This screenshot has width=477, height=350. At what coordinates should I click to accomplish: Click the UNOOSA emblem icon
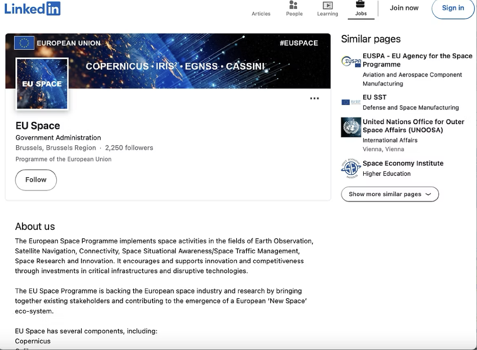coord(351,127)
